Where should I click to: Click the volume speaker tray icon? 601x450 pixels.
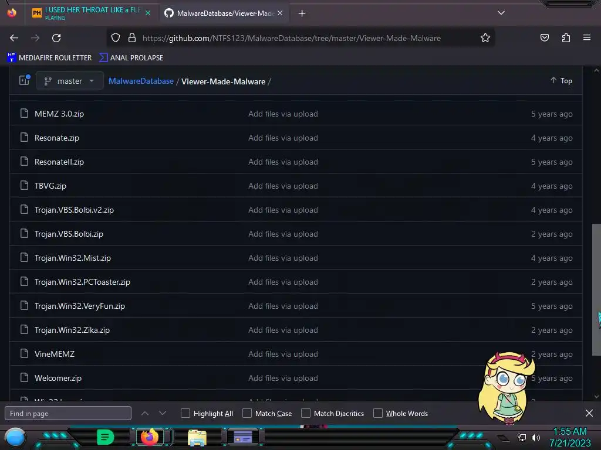[x=535, y=437]
